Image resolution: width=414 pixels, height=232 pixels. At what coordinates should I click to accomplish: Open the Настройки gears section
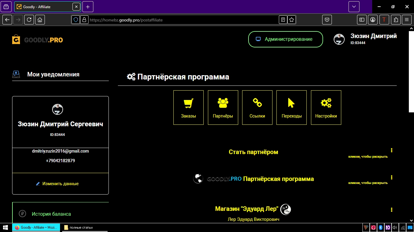coord(326,108)
